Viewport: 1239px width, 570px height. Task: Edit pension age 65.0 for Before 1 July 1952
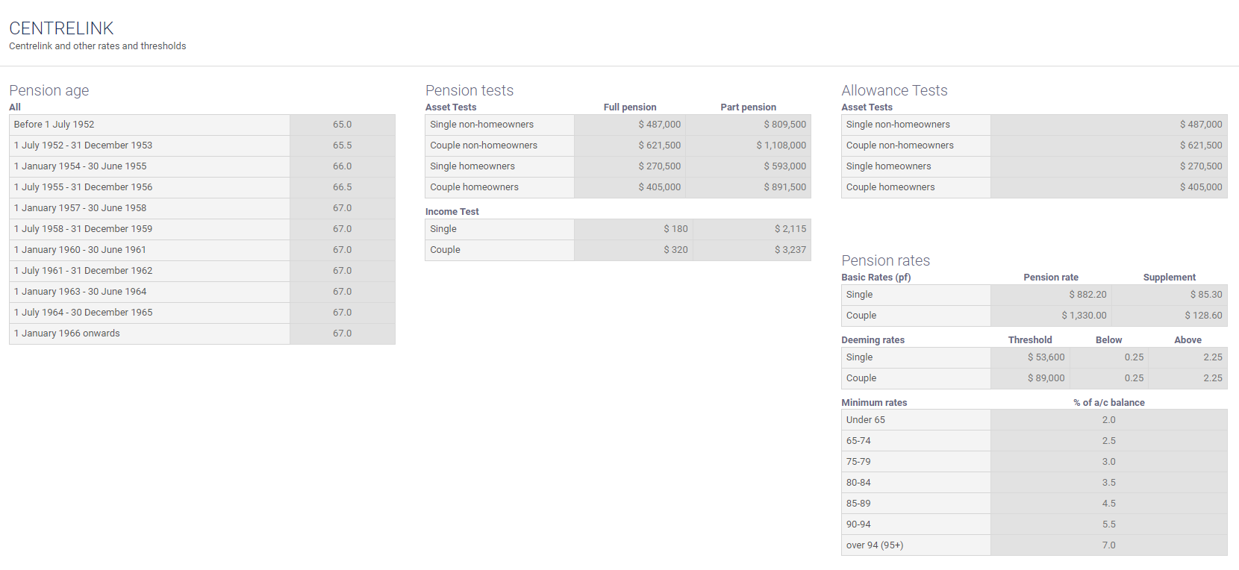pyautogui.click(x=343, y=125)
